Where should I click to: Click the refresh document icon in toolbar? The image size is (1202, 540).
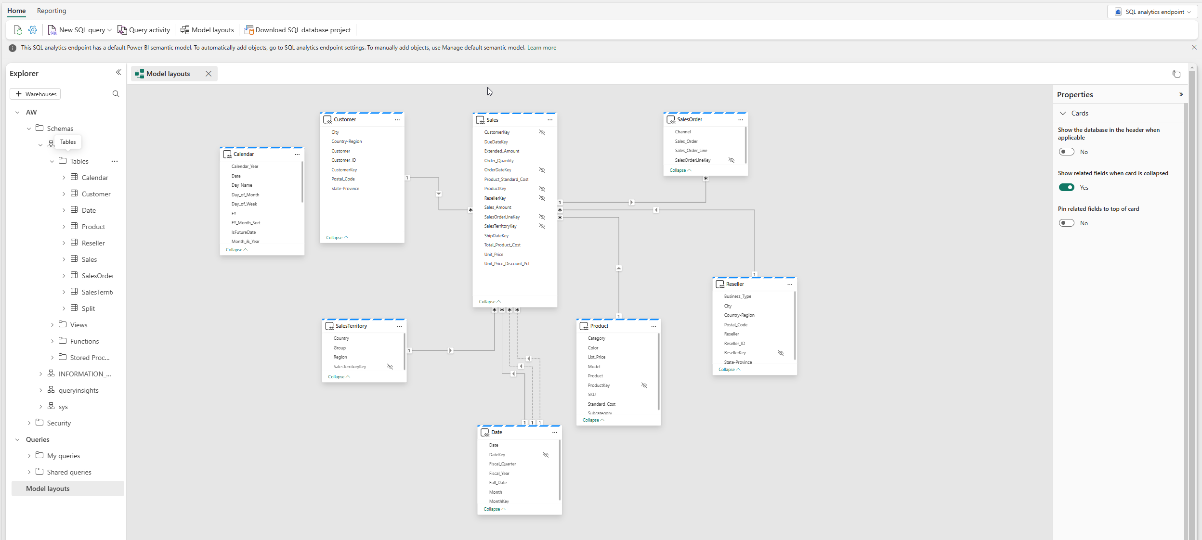pos(18,30)
